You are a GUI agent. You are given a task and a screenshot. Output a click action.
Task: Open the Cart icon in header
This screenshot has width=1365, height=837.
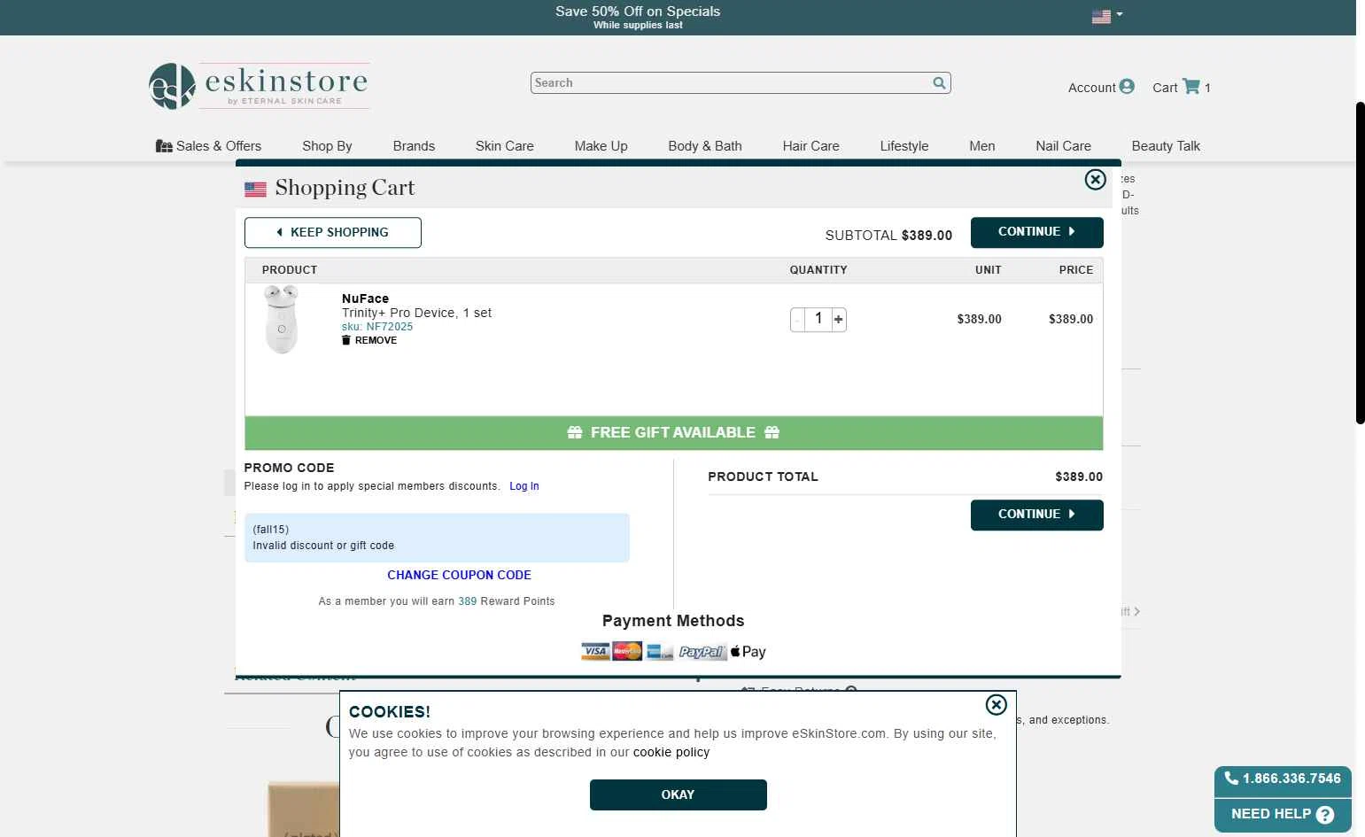tap(1191, 86)
